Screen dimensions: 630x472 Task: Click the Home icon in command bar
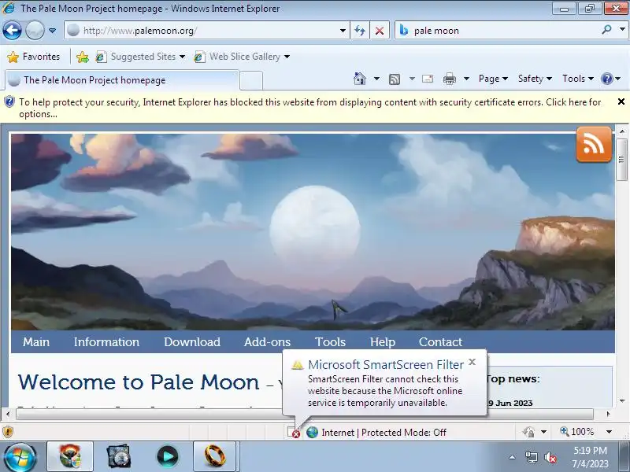(360, 79)
